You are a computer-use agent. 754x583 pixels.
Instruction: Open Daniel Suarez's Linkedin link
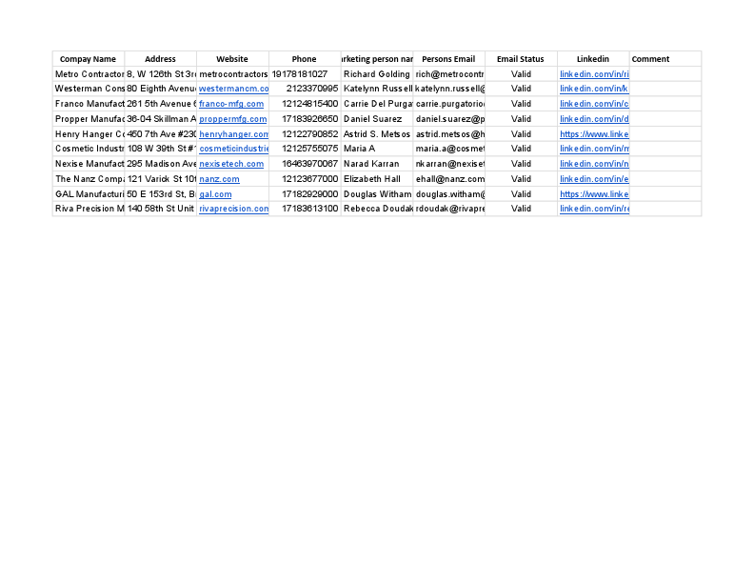594,119
